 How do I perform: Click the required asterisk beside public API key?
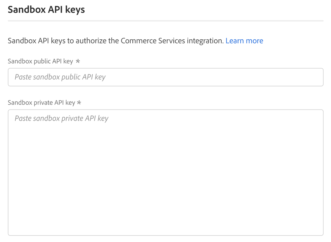78,61
